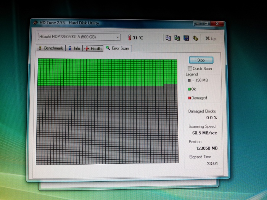Click the Elapsed Time label
Viewport: 267px width, 200px height.
[x=200, y=157]
